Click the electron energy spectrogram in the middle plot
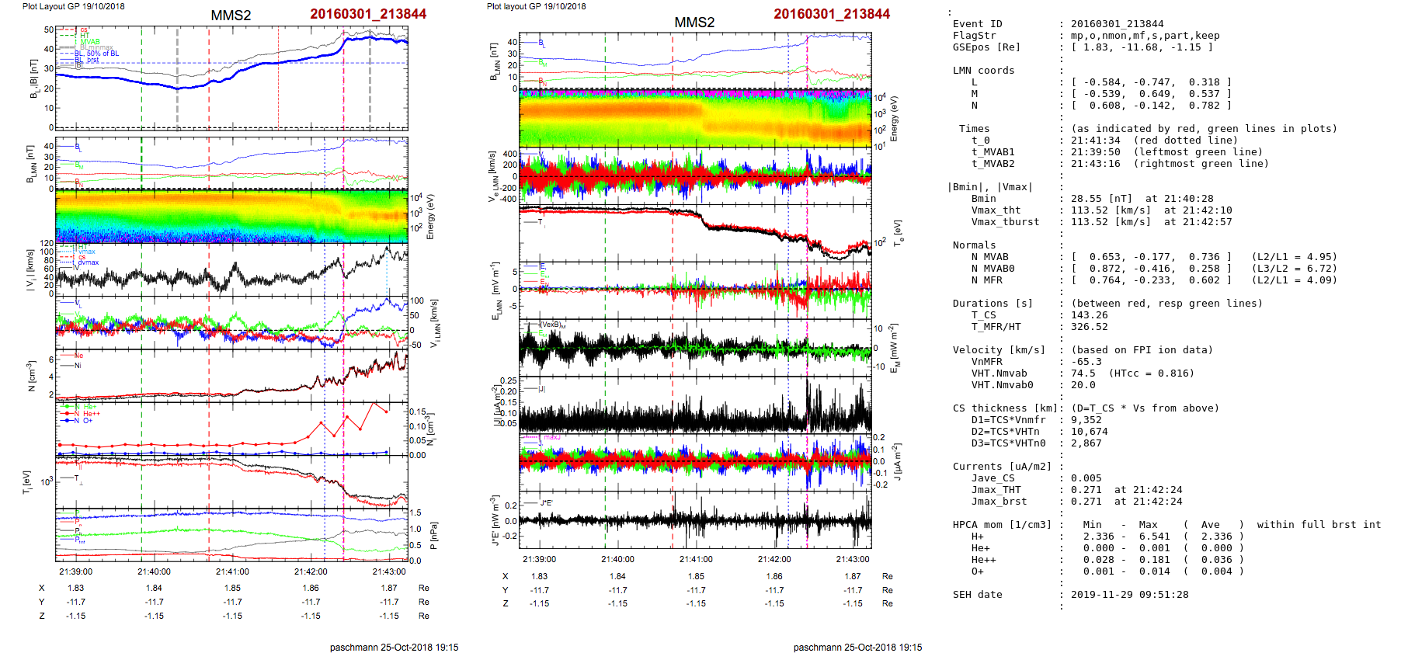The height and width of the screenshot is (653, 1401). (x=695, y=118)
